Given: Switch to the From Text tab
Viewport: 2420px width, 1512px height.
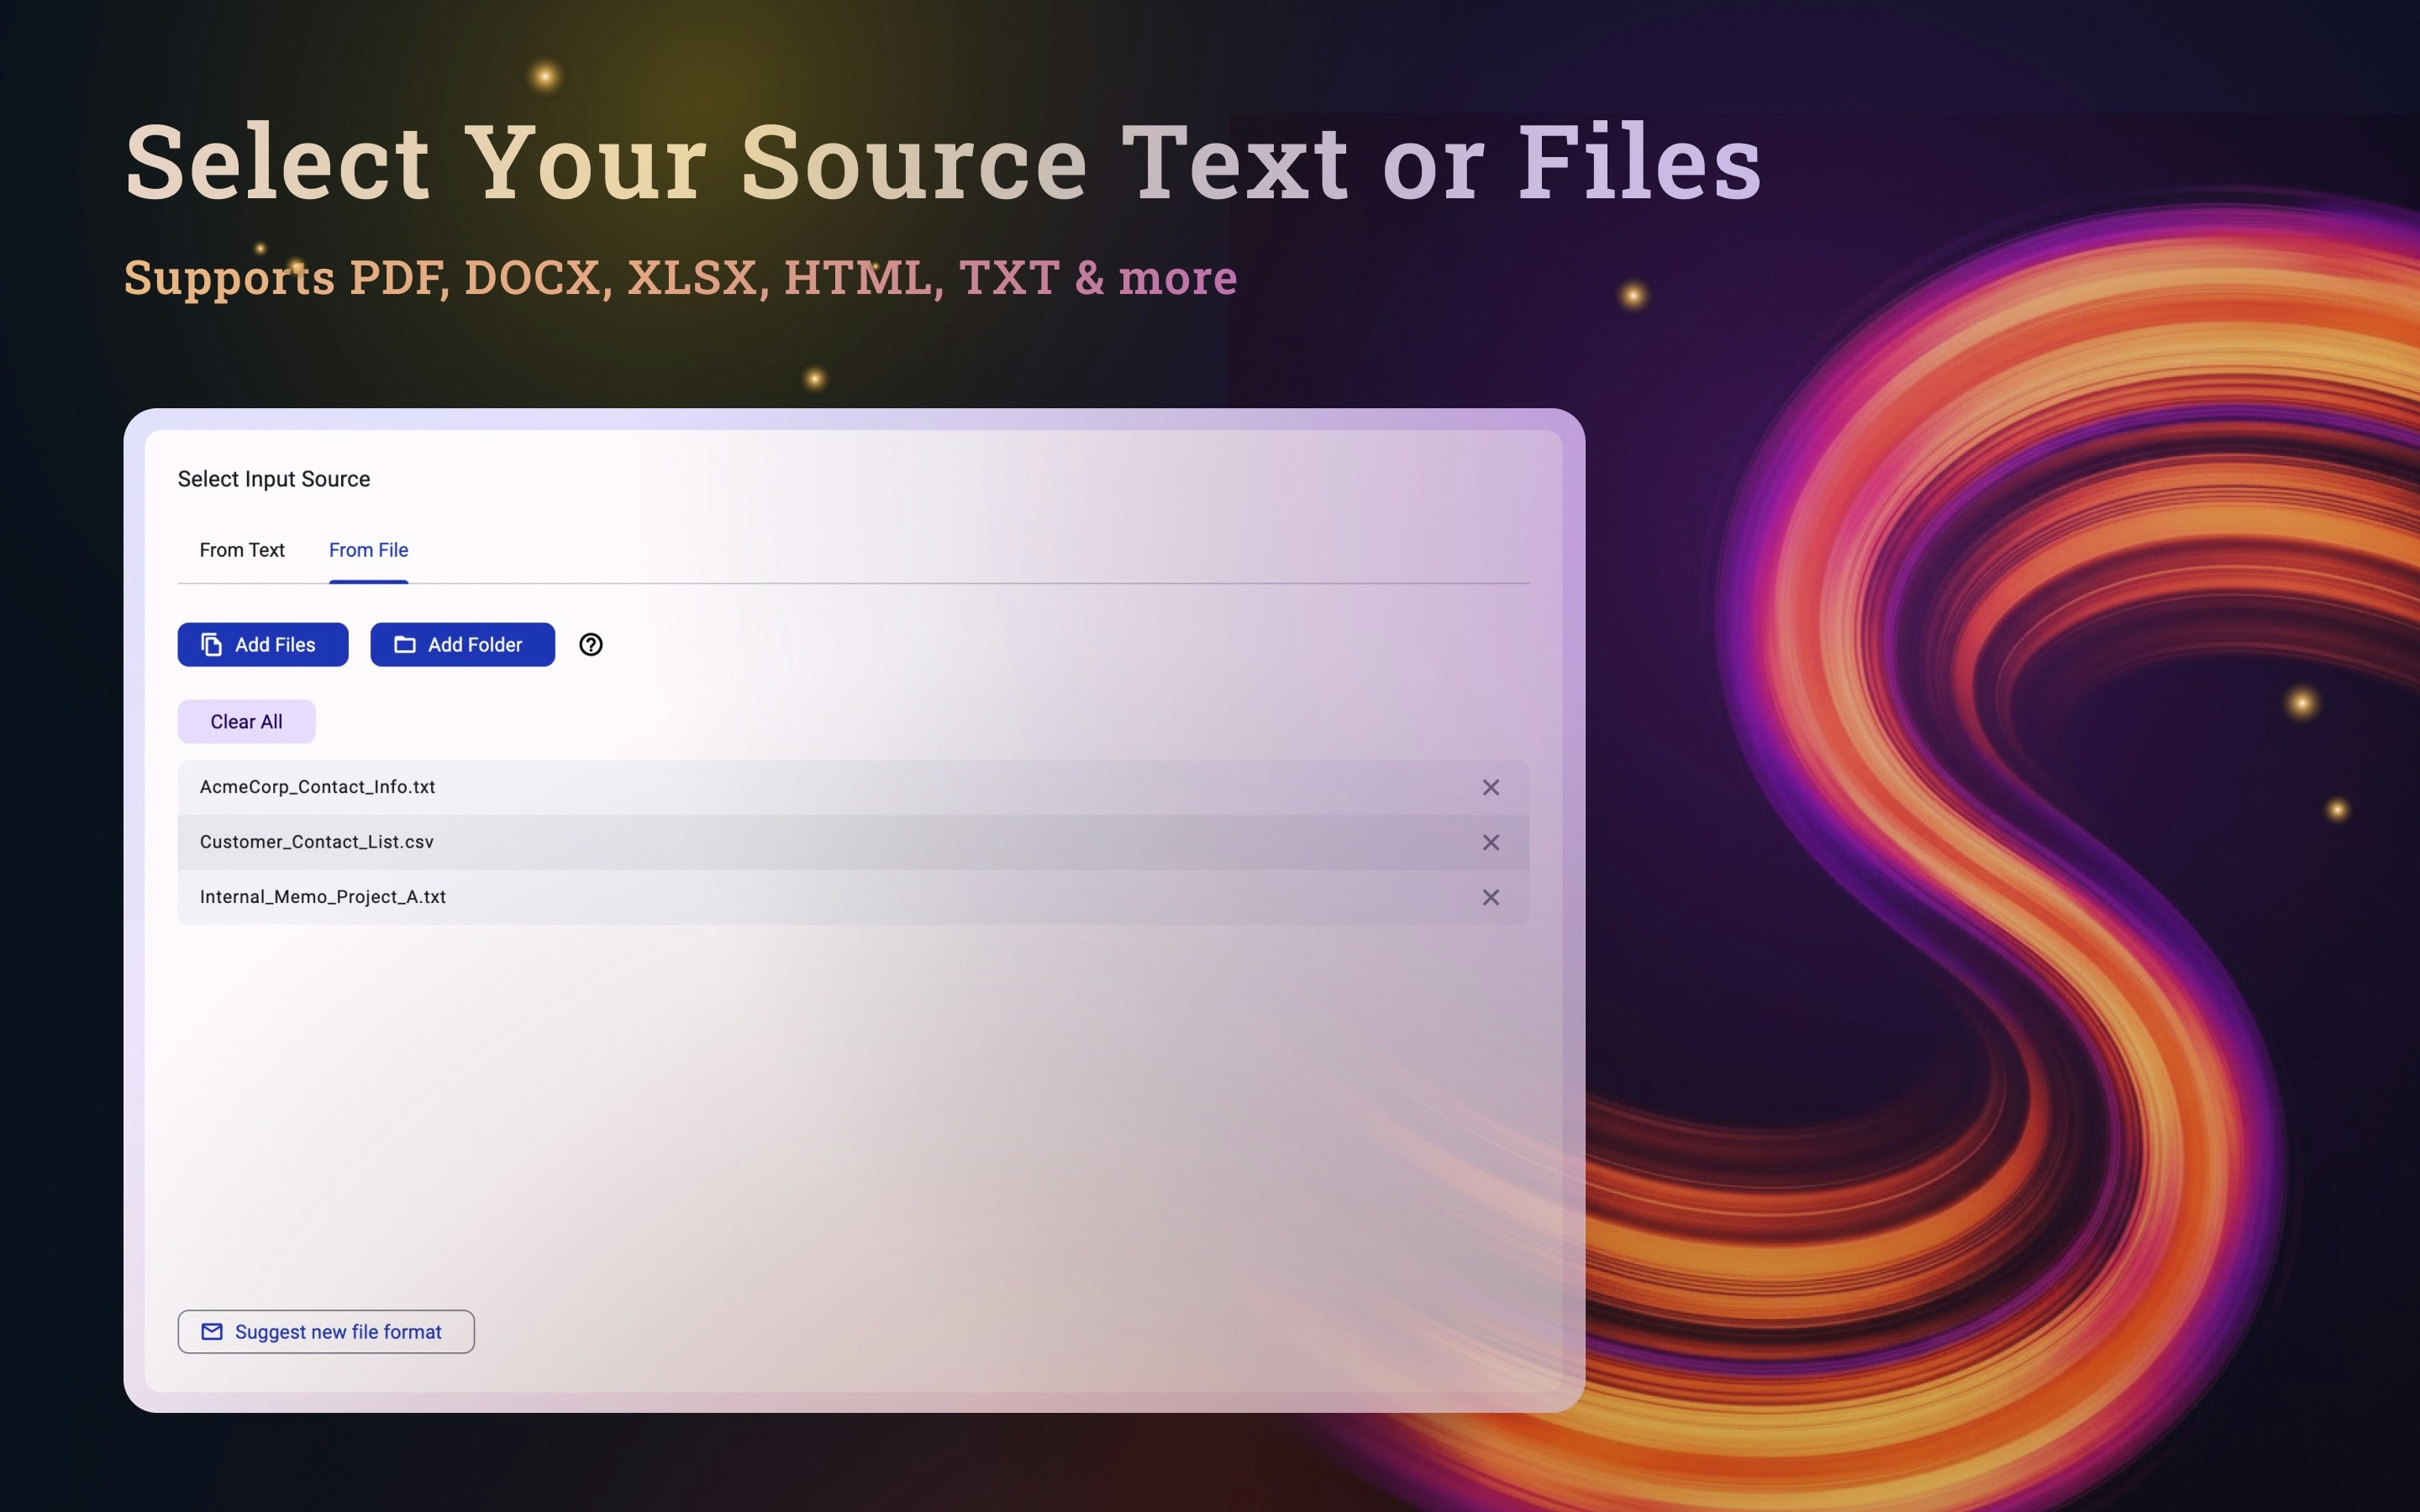Looking at the screenshot, I should (241, 550).
